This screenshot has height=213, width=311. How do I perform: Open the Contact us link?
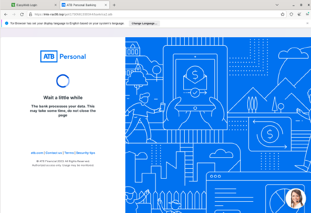pyautogui.click(x=54, y=153)
